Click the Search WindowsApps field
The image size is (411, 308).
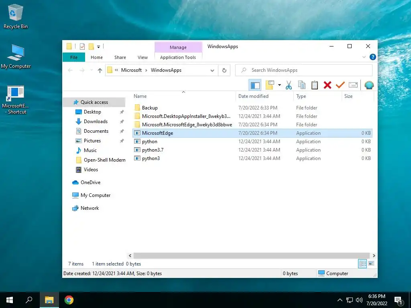tap(304, 70)
